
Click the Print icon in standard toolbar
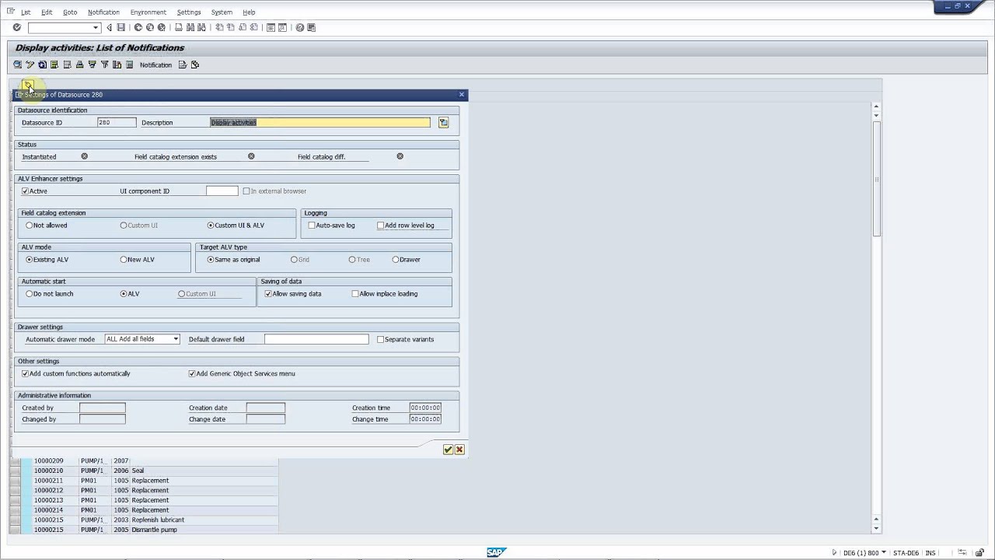(x=179, y=27)
